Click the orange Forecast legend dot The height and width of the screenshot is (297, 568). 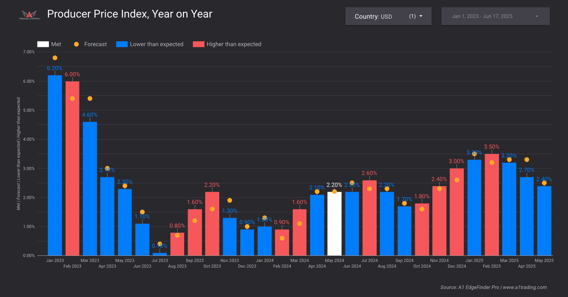point(76,44)
